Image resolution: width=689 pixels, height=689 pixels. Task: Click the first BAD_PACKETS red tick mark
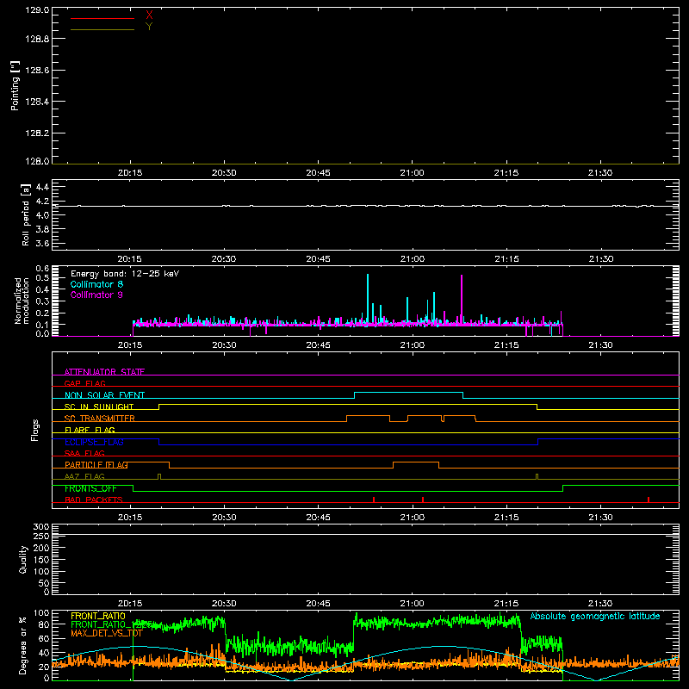(x=374, y=500)
